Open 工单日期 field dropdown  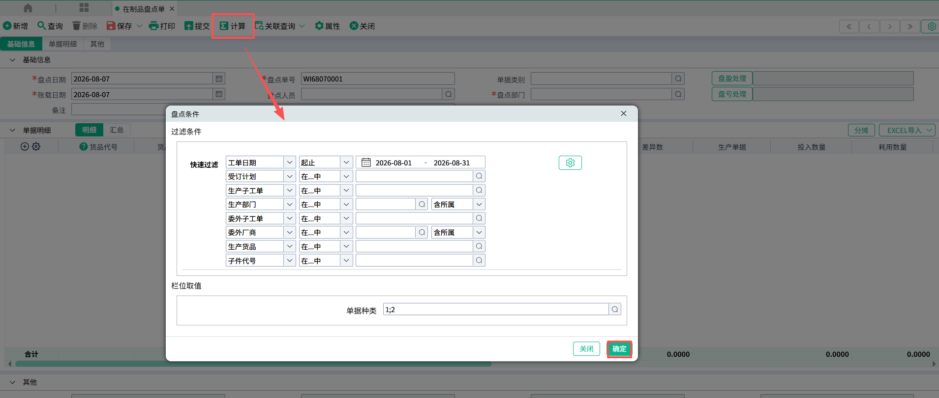[290, 162]
